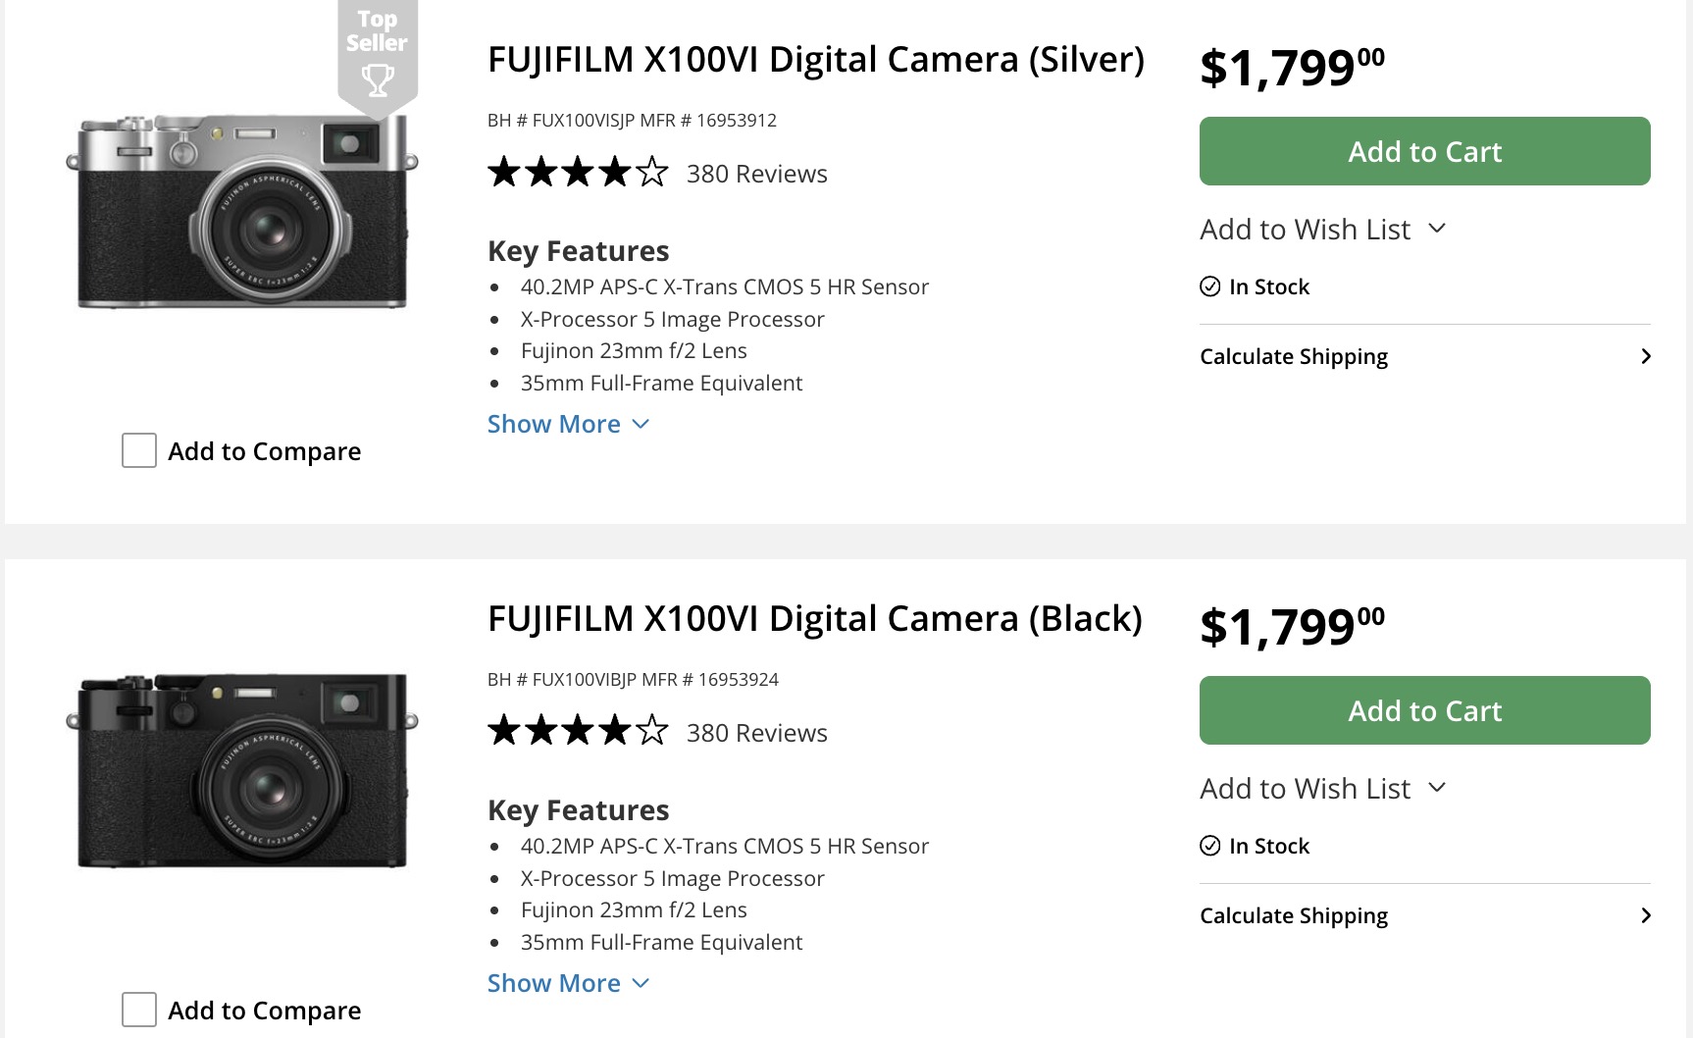Viewport: 1693px width, 1038px height.
Task: Open the FUJIFILM X100VI (Black) product title
Action: pos(814,618)
